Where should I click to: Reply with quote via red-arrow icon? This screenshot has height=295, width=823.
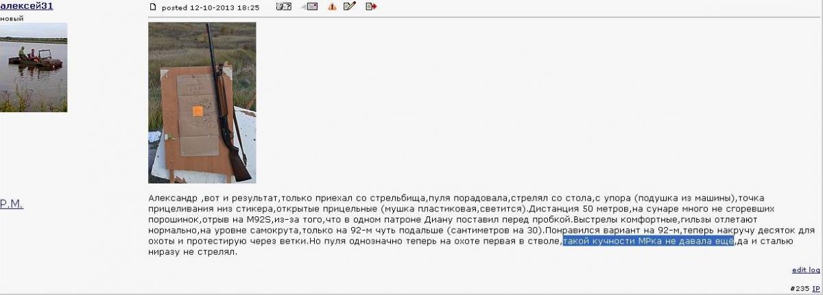371,7
